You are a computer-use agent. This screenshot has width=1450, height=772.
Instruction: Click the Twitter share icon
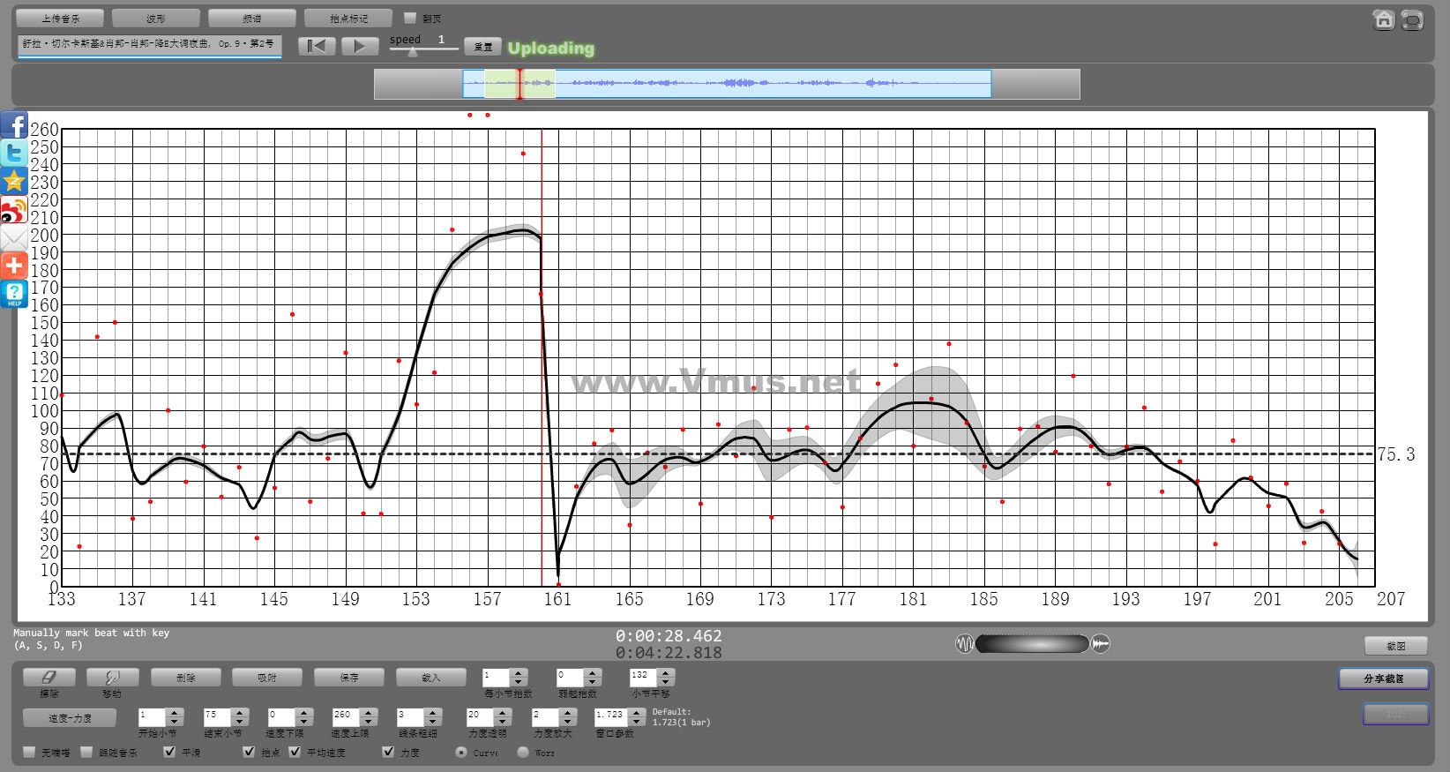[14, 154]
